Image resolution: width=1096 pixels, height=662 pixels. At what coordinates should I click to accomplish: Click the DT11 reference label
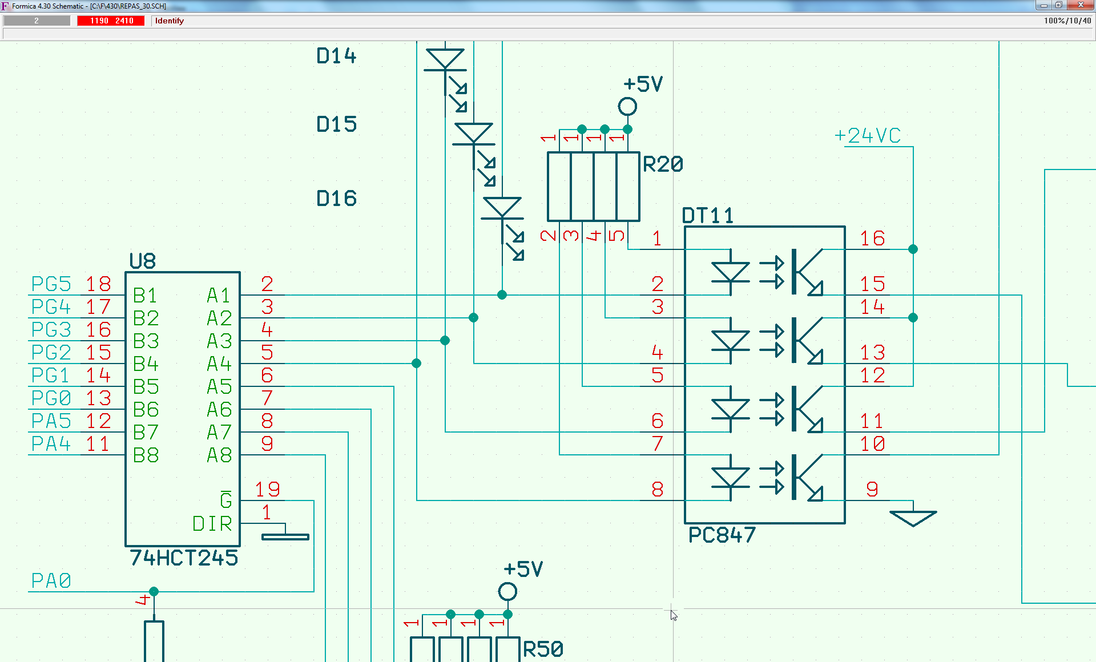click(707, 216)
